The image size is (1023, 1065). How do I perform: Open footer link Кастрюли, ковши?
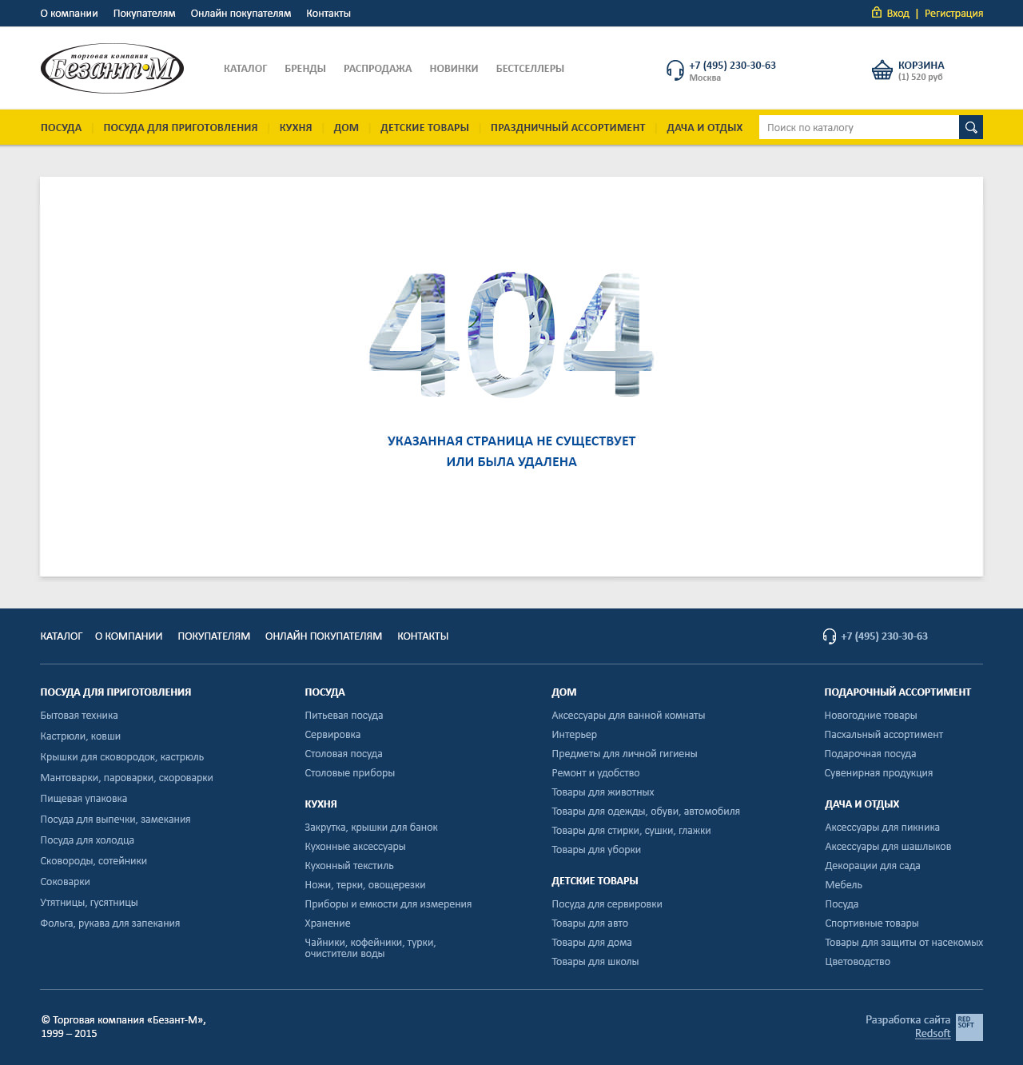pyautogui.click(x=81, y=736)
